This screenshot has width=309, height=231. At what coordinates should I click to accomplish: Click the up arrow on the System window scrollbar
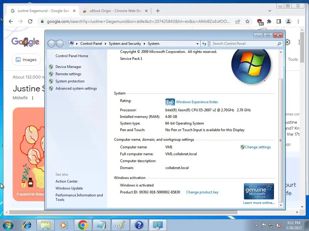coord(281,52)
